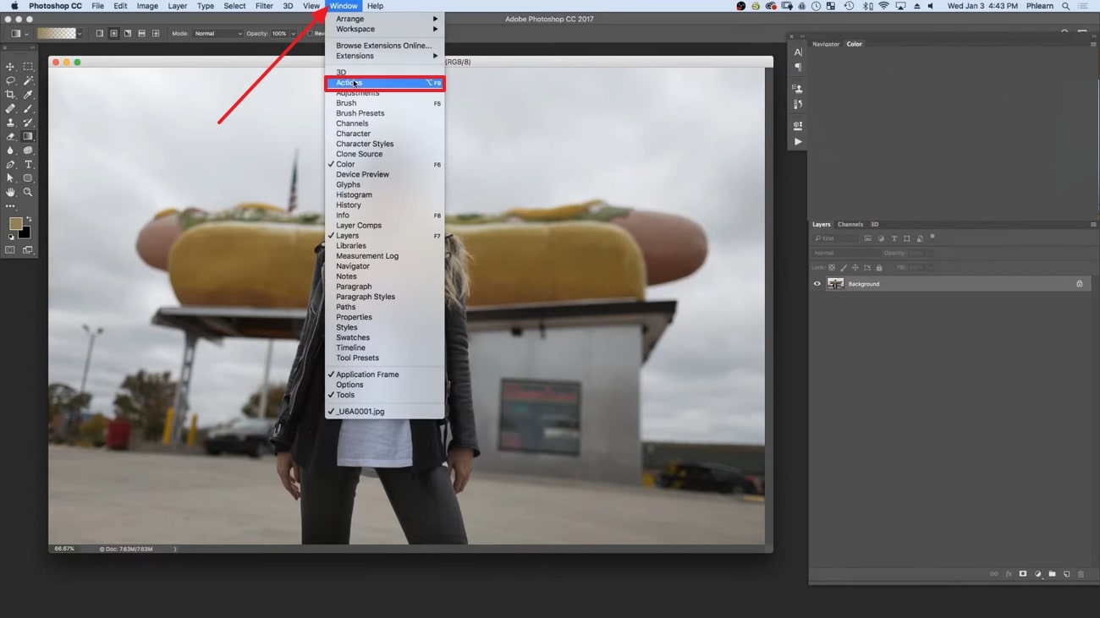1100x618 pixels.
Task: Choose radial gradient style
Action: click(113, 34)
